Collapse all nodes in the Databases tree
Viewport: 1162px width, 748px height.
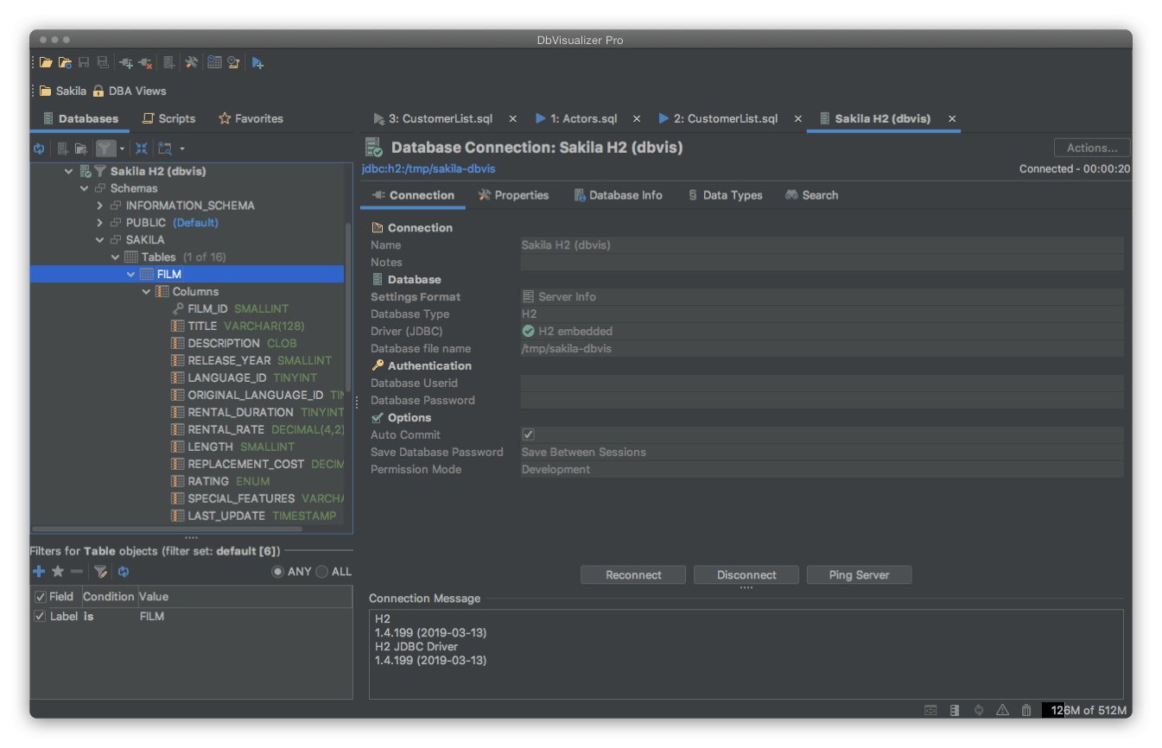pos(142,149)
